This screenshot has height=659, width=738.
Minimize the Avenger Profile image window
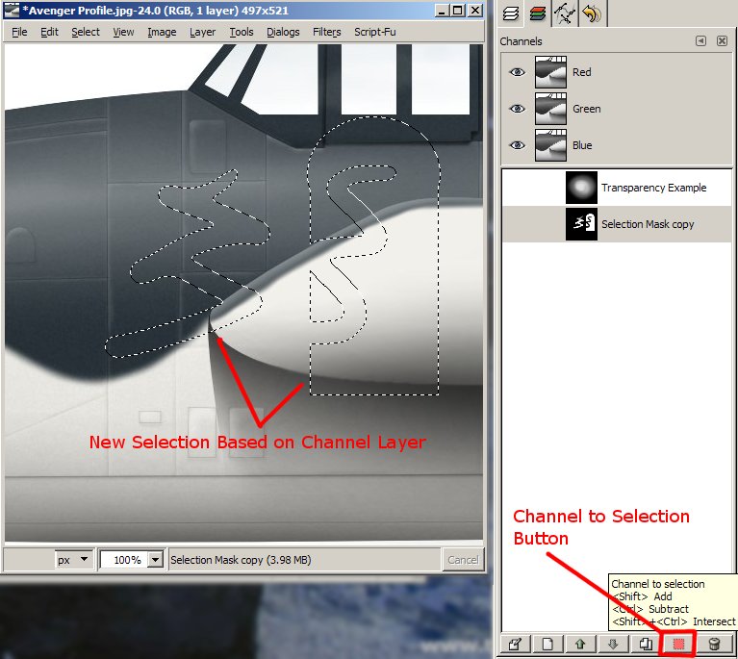click(x=442, y=11)
